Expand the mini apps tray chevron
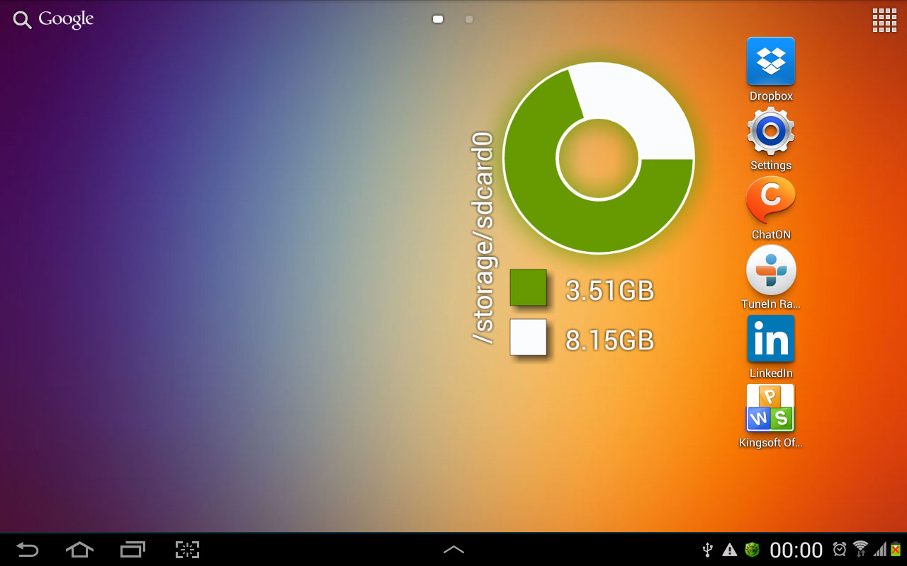The width and height of the screenshot is (907, 566). click(x=453, y=549)
